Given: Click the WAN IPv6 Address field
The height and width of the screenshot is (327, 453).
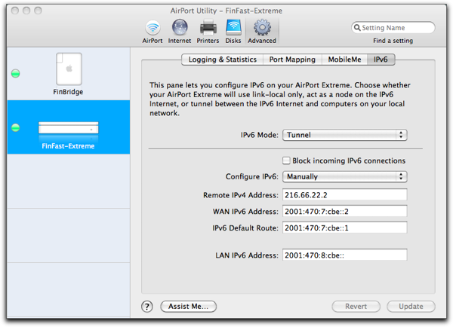Looking at the screenshot, I should (345, 212).
